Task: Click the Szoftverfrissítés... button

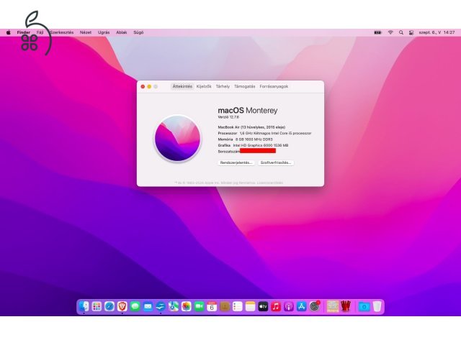Action: pos(276,162)
